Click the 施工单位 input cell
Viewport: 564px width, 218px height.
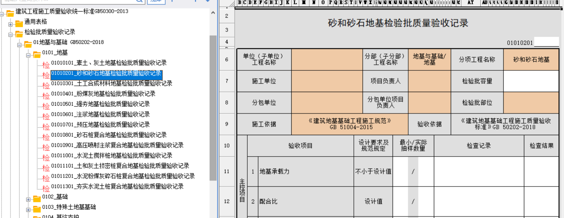click(327, 81)
